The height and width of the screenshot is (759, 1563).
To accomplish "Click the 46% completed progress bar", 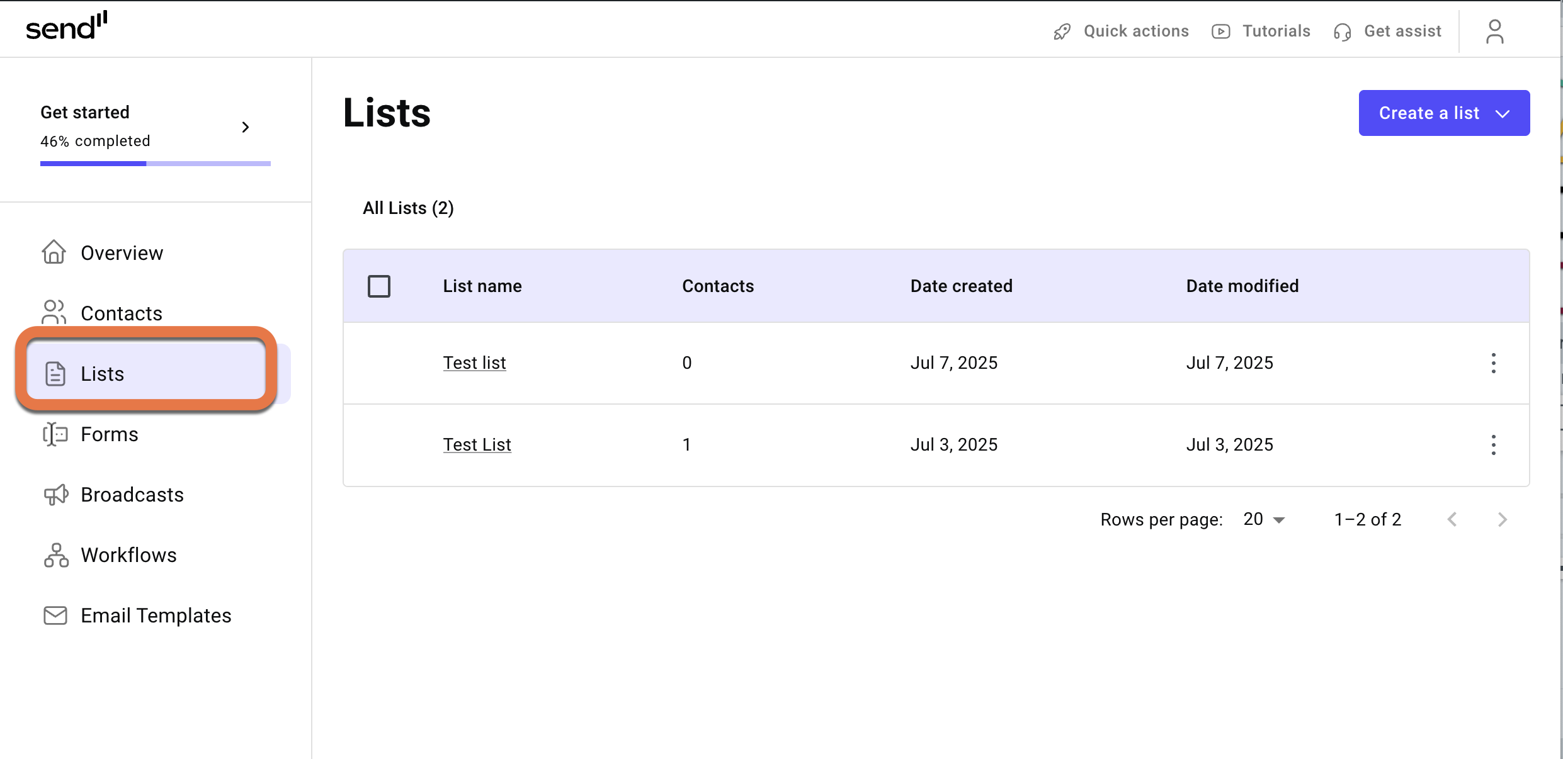I will pos(156,164).
